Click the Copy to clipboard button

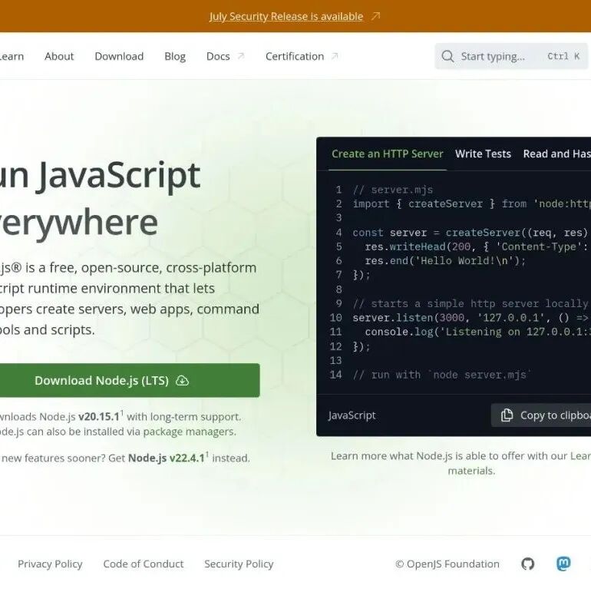541,415
